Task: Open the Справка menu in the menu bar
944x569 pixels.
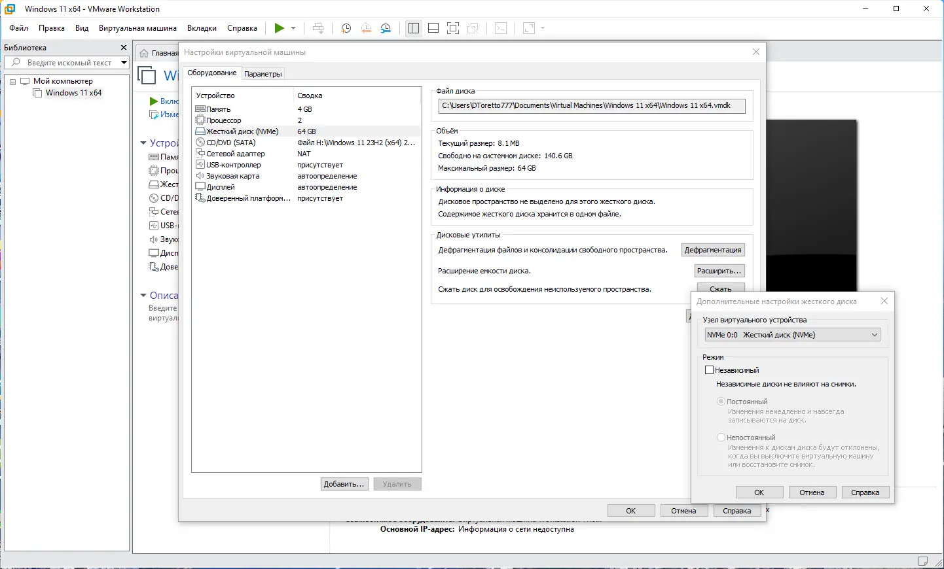Action: click(x=242, y=28)
